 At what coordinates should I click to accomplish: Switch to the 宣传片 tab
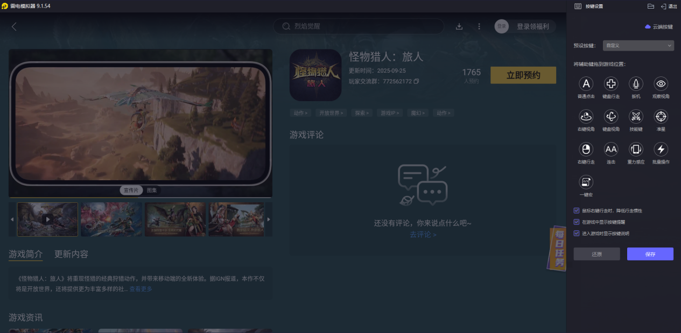[x=131, y=190]
